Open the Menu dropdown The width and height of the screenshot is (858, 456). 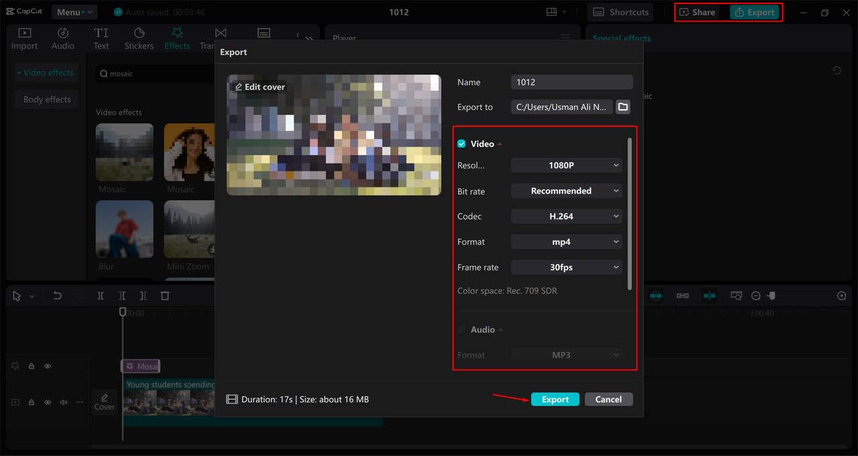pos(74,12)
